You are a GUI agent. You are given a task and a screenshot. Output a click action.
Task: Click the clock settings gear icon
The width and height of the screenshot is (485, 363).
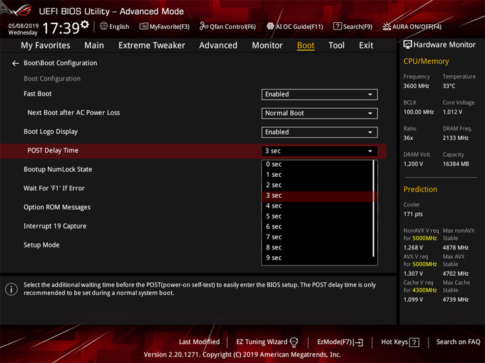[85, 24]
